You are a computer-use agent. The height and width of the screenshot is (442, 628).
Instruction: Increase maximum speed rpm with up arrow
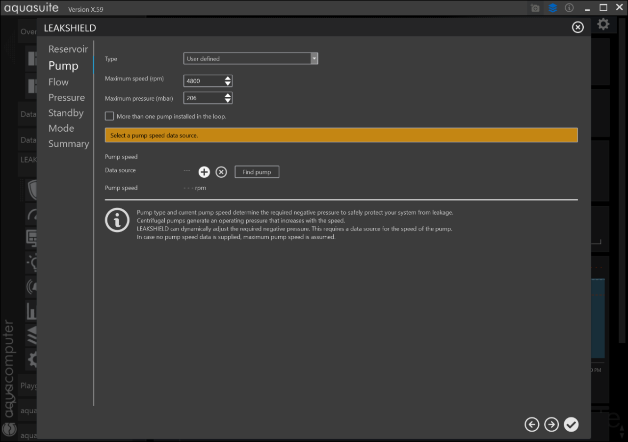[228, 78]
